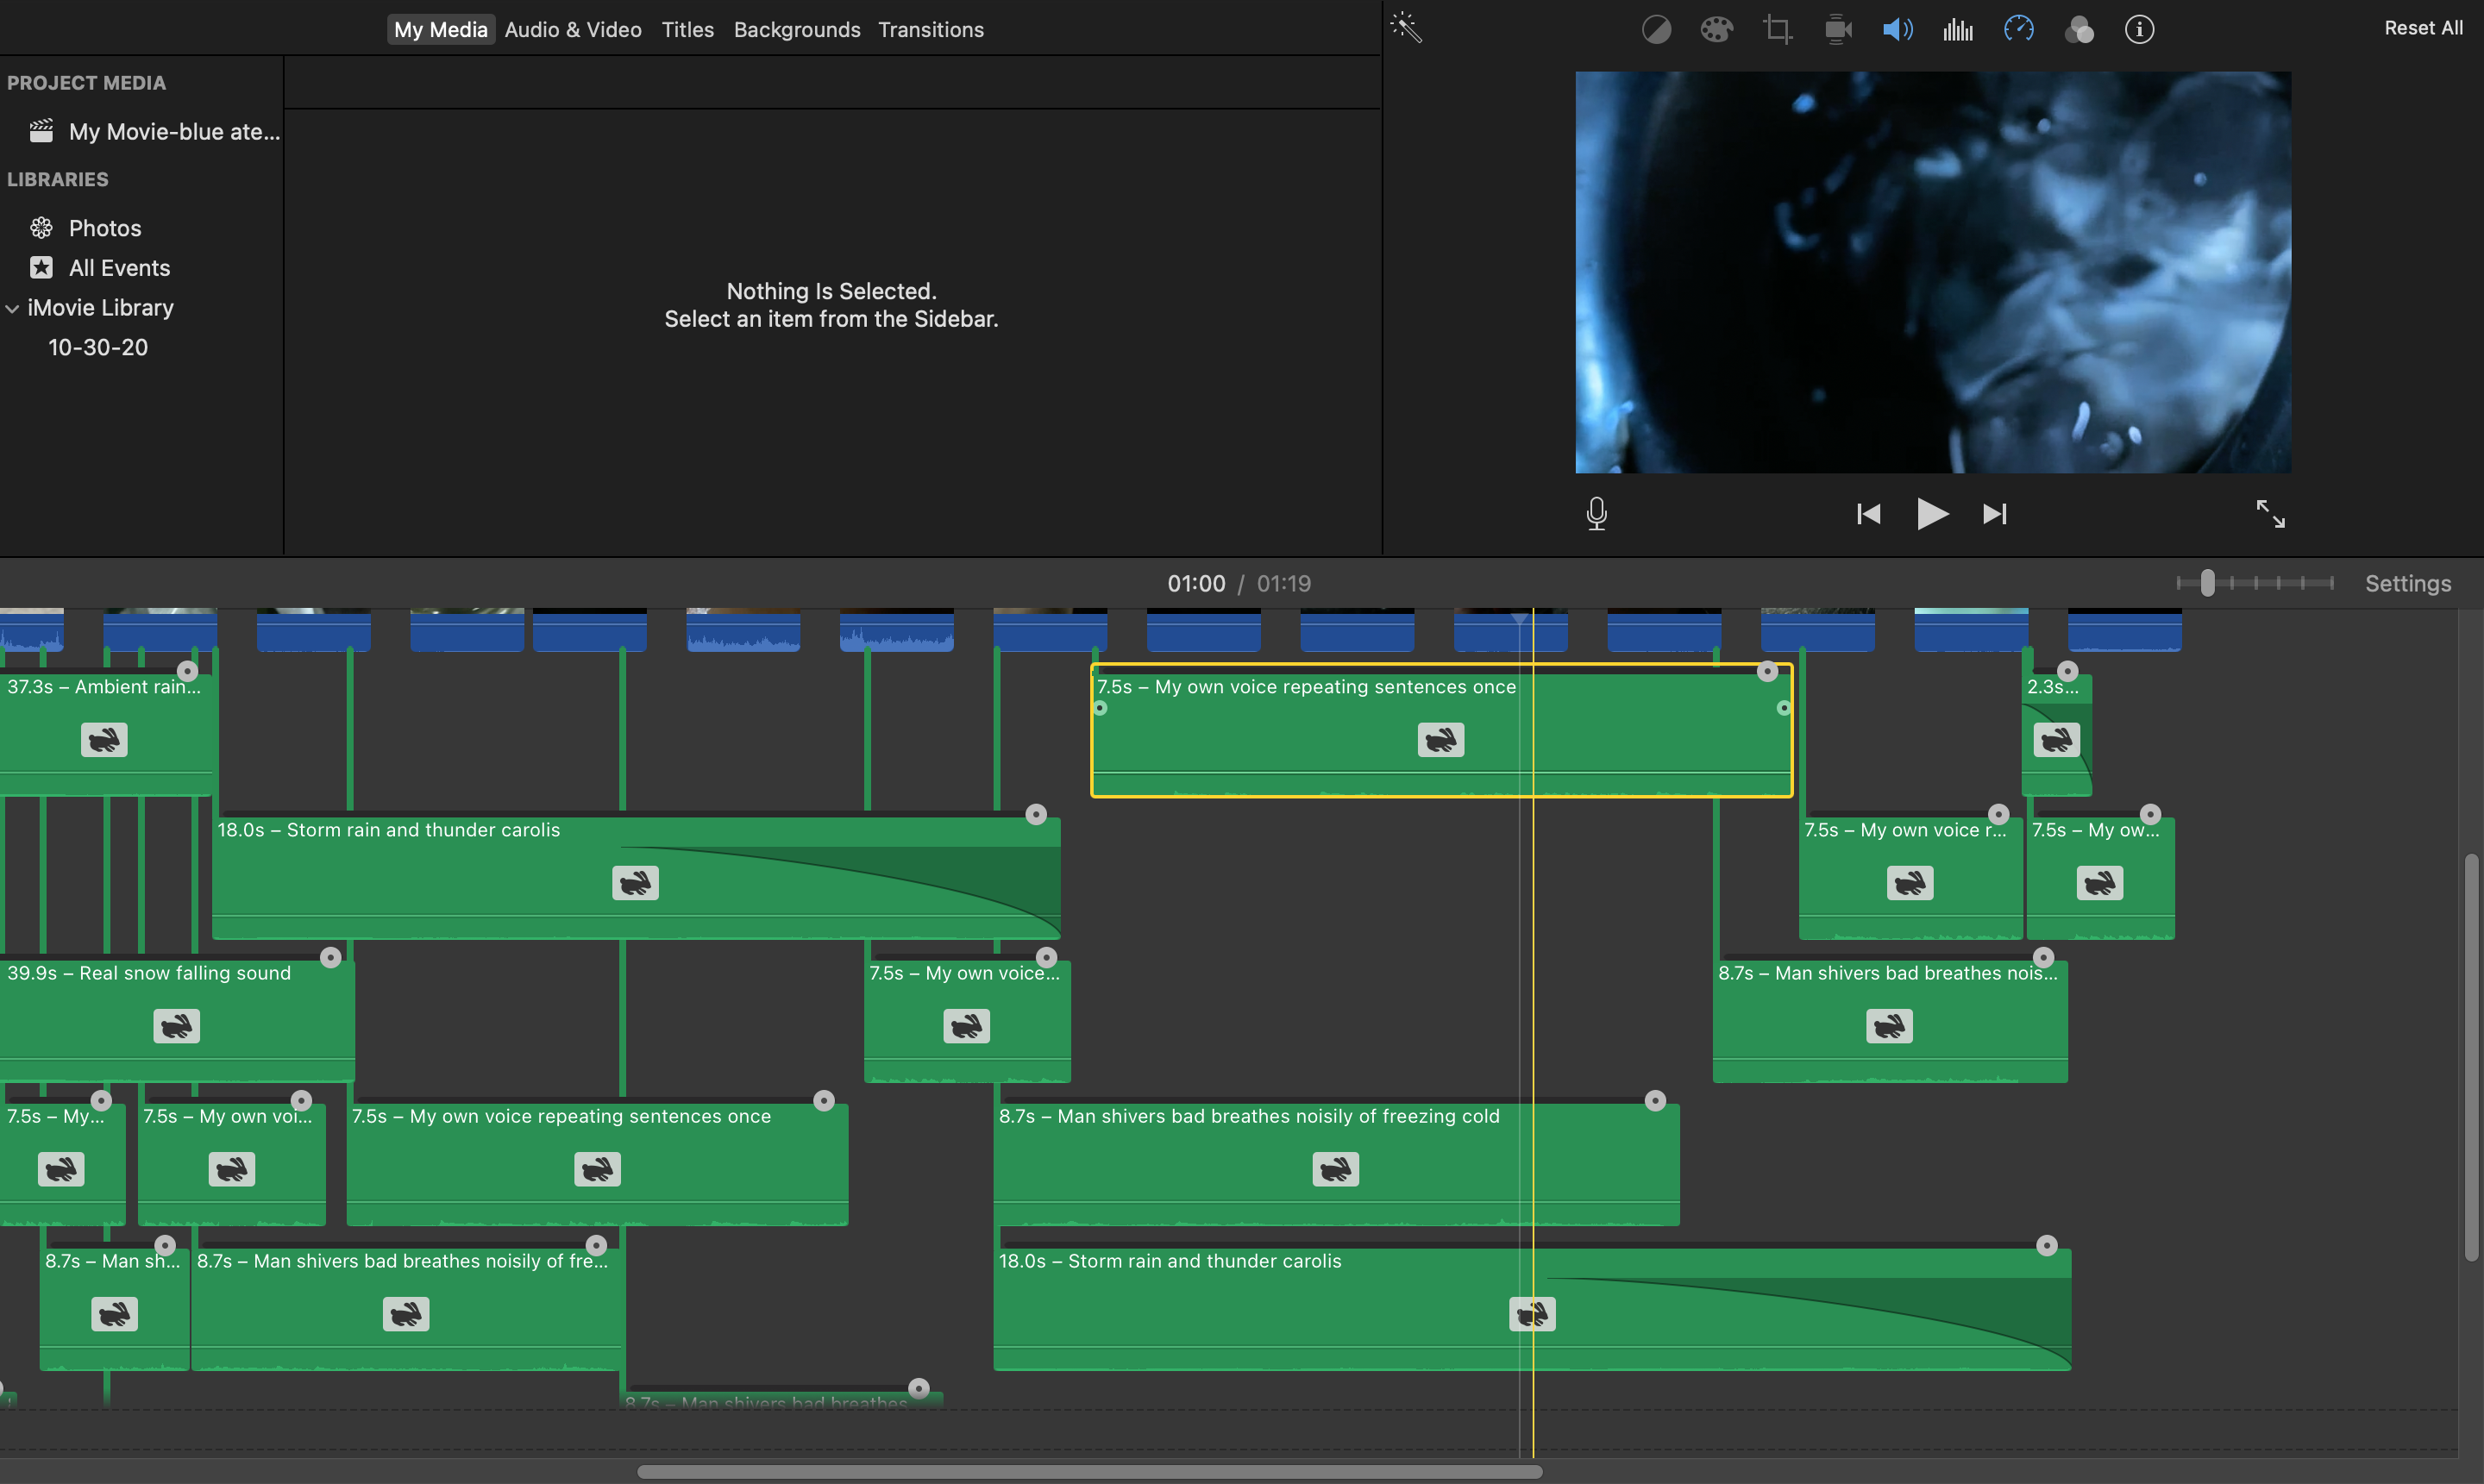Open noise reduction and equalizer icon
Screen dimensions: 2484x1484
[x=1958, y=30]
